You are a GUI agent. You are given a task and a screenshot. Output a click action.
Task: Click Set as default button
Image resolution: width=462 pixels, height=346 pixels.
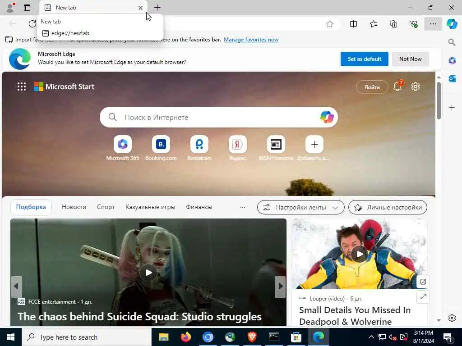point(365,59)
